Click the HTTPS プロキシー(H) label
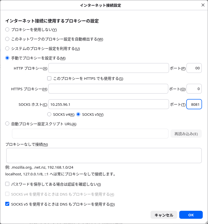208x224 pixels. pyautogui.click(x=29, y=89)
